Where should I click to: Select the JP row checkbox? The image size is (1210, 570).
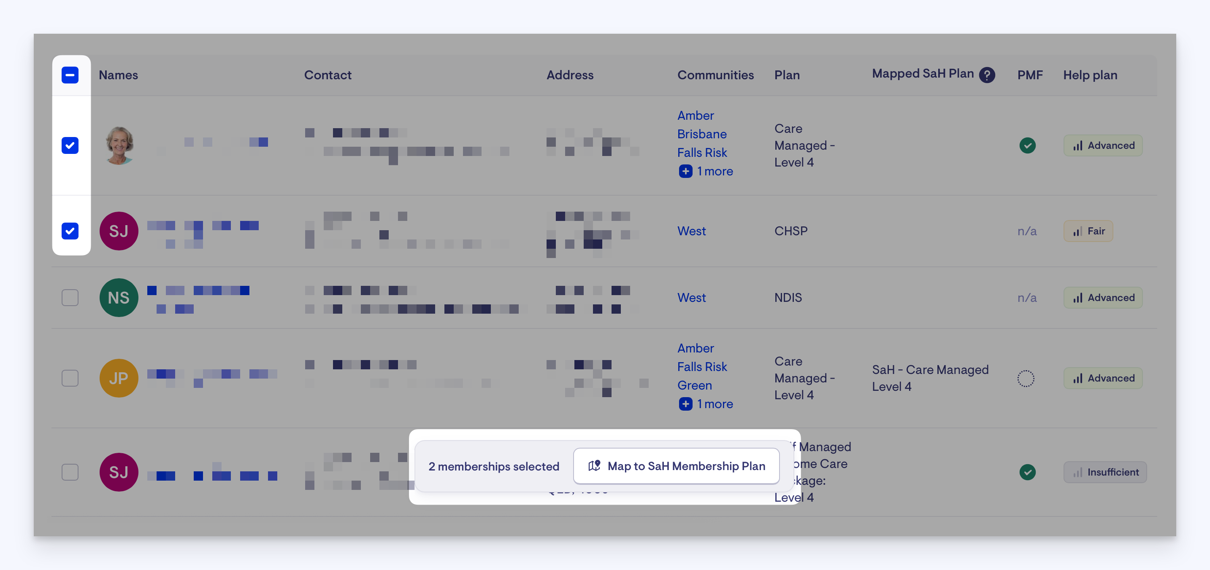point(70,378)
